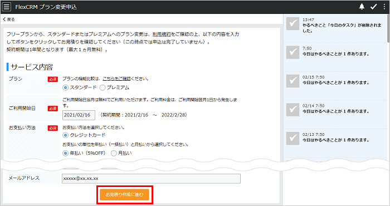The image size is (390, 206).
Task: Open こちらをご確認 plan comparison link
Action: [116, 79]
